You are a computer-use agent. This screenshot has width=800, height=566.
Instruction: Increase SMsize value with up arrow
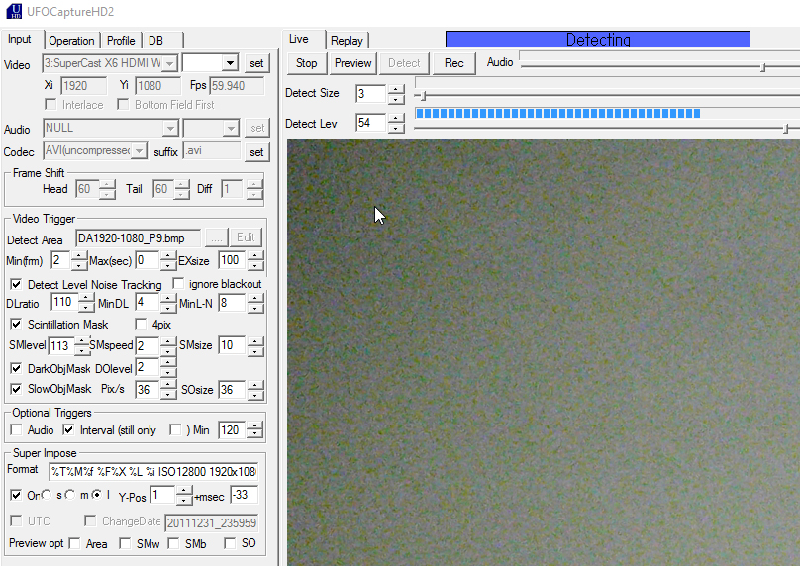coord(255,341)
